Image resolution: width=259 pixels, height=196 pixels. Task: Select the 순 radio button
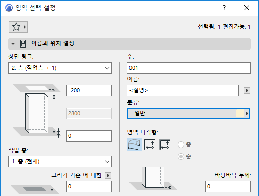coord(181,157)
